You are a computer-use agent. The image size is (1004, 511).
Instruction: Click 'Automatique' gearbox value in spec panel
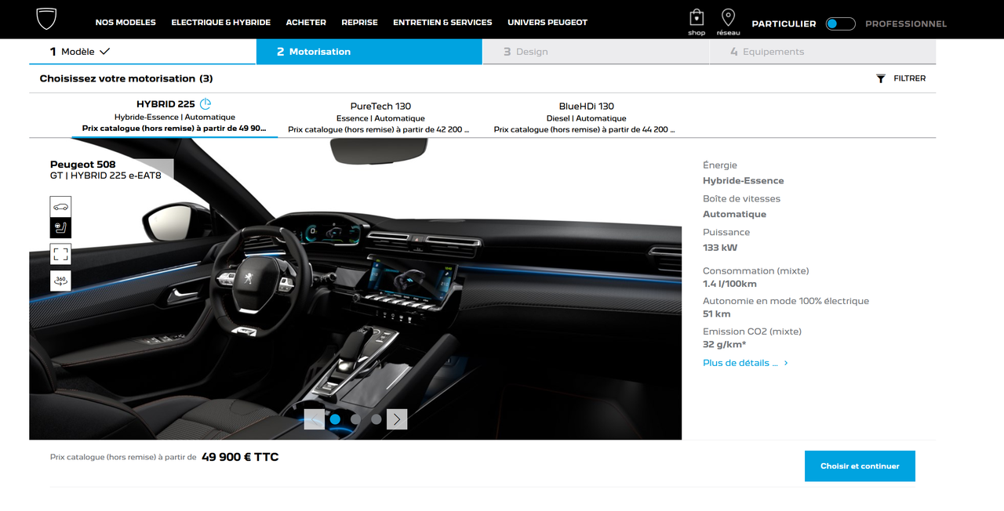pyautogui.click(x=734, y=214)
